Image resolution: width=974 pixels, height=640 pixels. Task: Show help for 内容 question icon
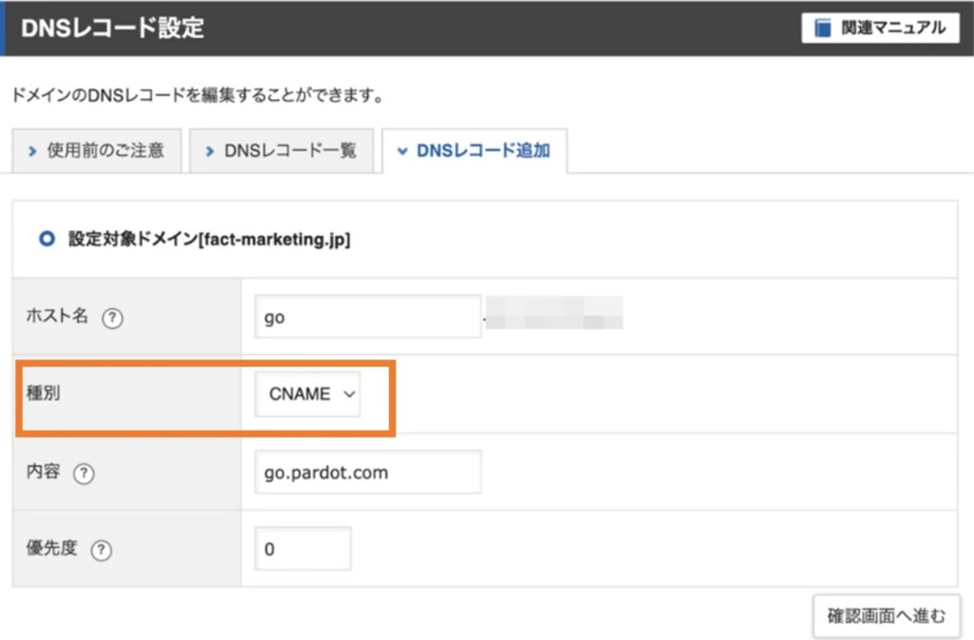[84, 474]
